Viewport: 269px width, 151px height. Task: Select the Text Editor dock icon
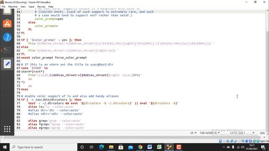[x=7, y=64]
